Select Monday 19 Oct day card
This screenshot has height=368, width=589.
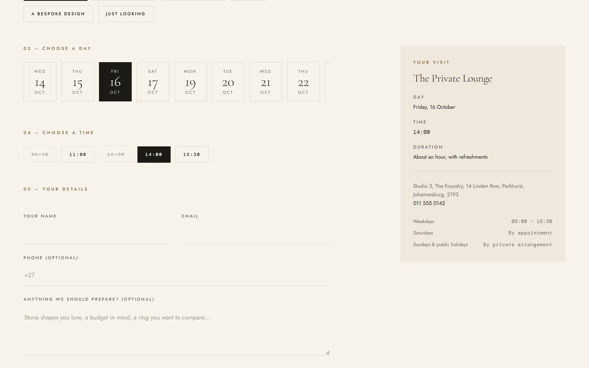coord(190,82)
